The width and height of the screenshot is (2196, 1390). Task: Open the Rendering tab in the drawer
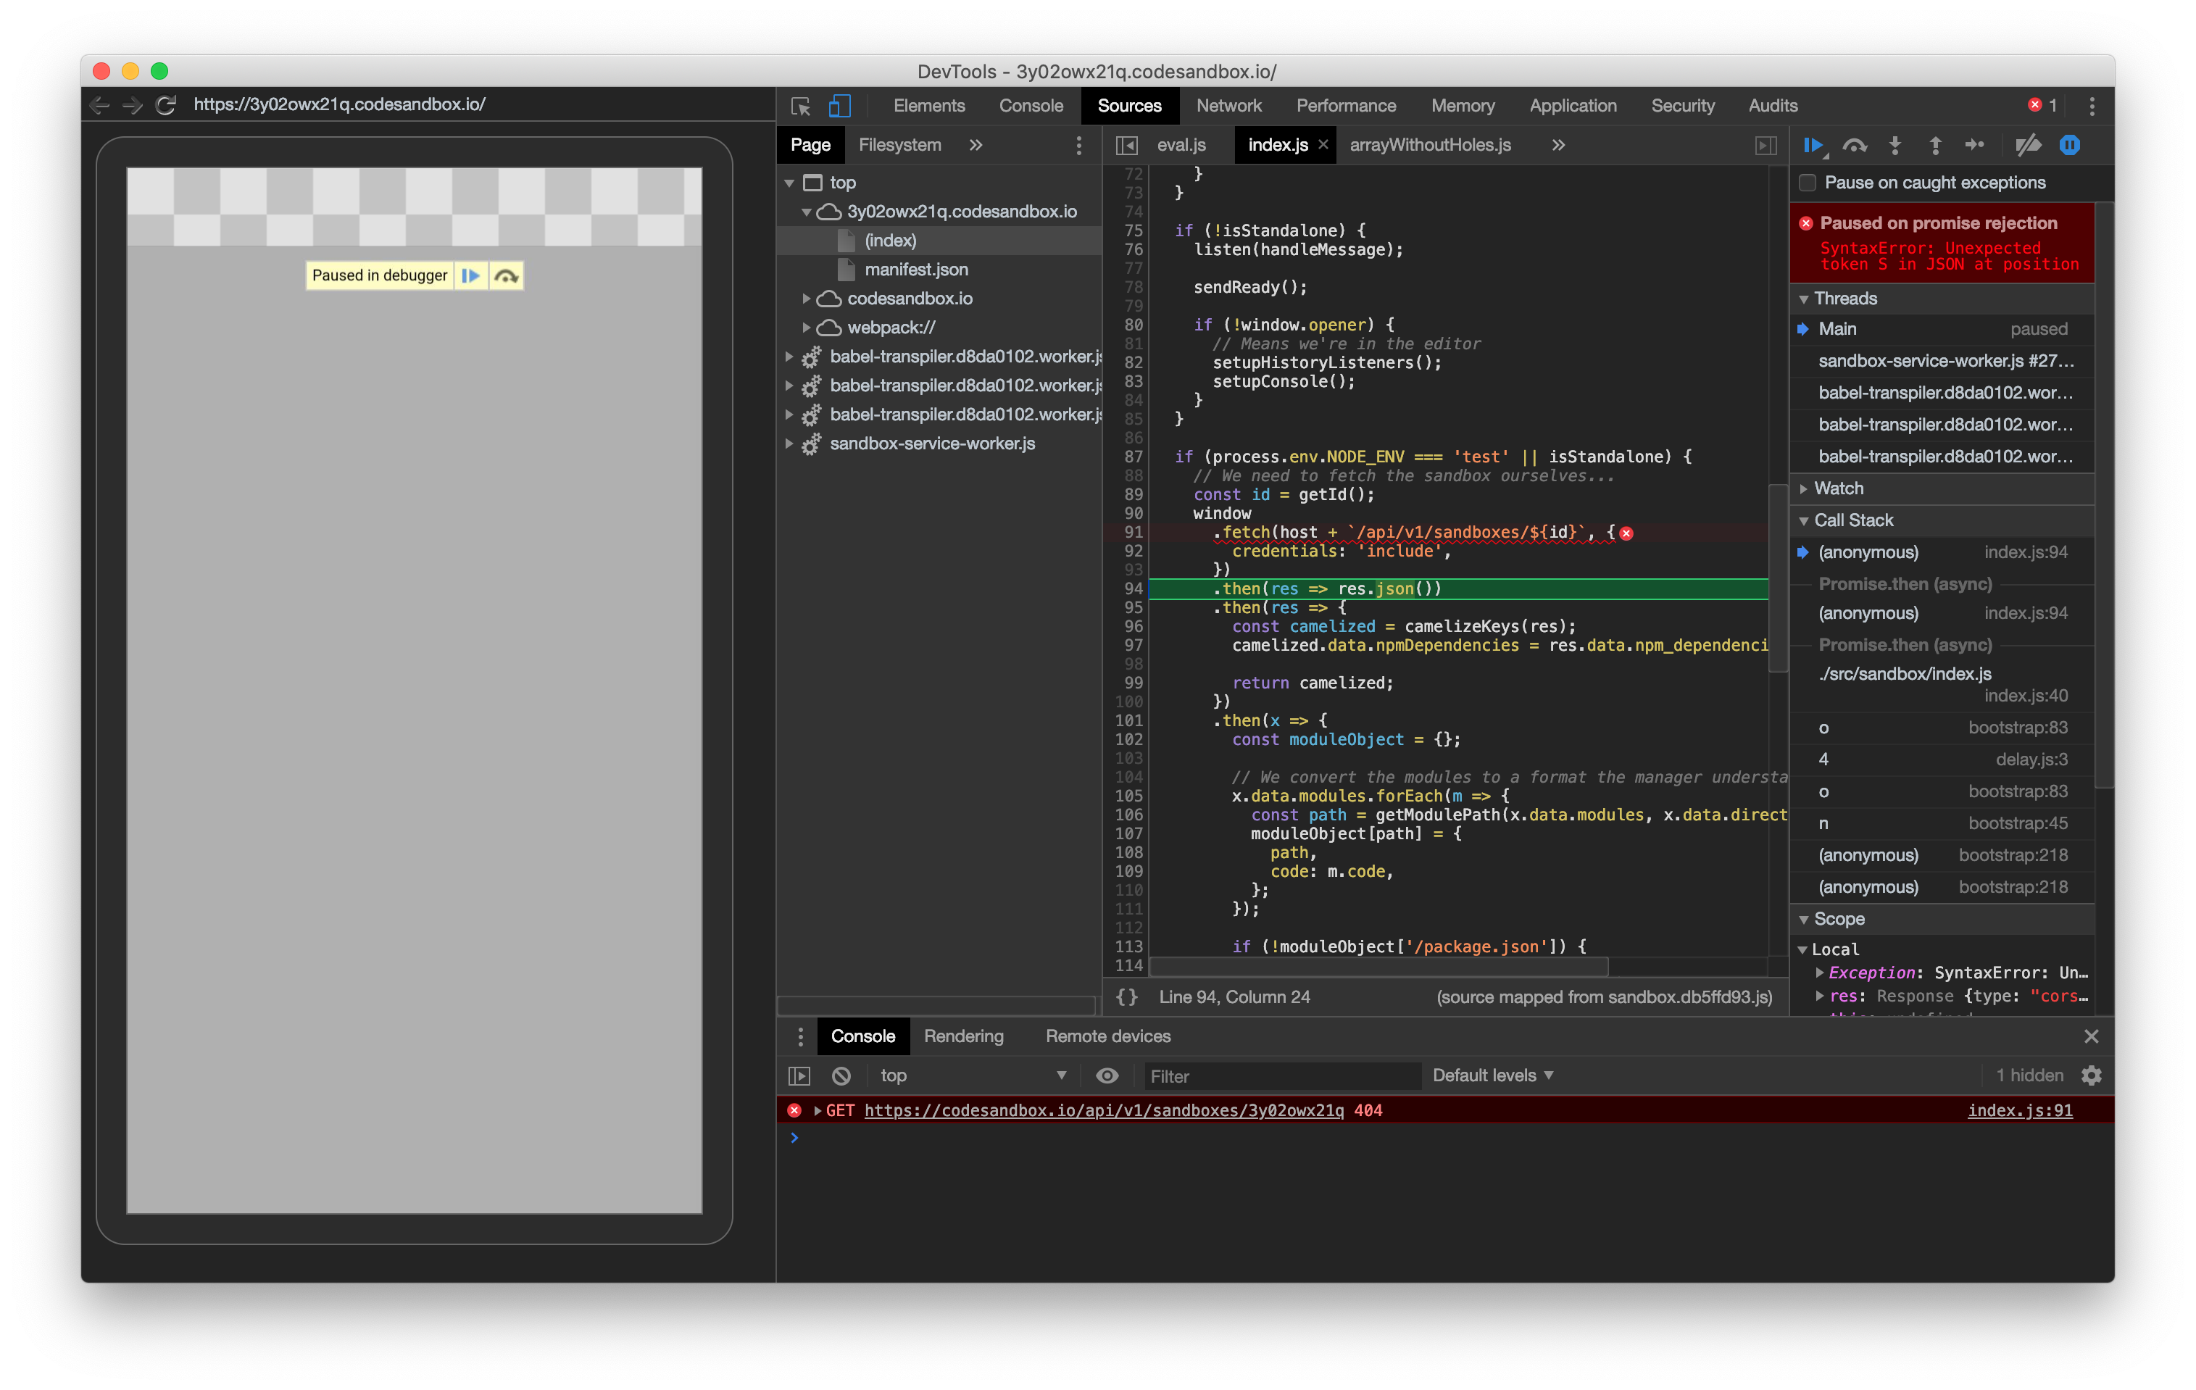click(x=963, y=1036)
